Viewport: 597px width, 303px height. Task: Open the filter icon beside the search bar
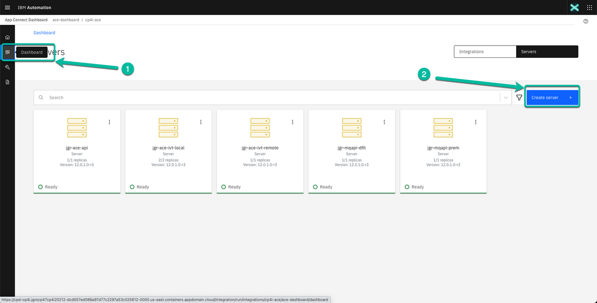[519, 97]
